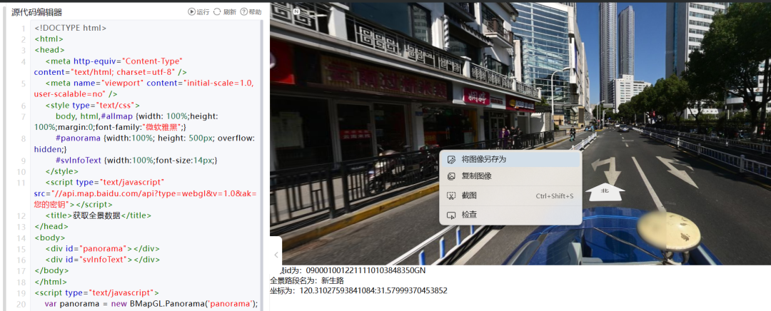Screen dimensions: 771x311
Task: Click the </head> closing tag line
Action: point(50,227)
